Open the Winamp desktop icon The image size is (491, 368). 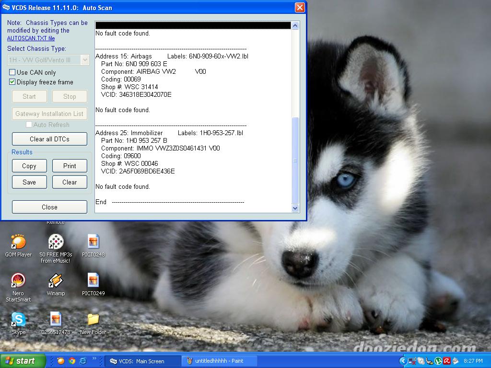[56, 281]
